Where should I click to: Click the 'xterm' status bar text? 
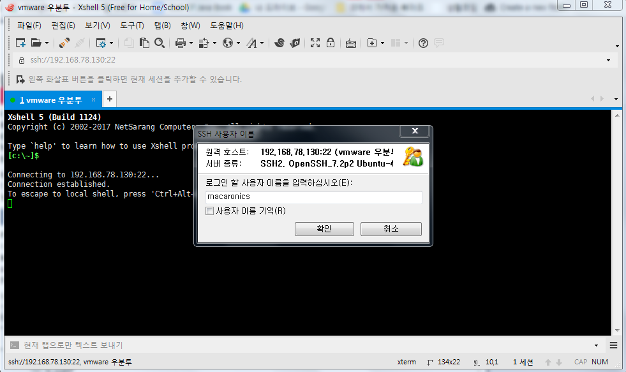tap(406, 362)
